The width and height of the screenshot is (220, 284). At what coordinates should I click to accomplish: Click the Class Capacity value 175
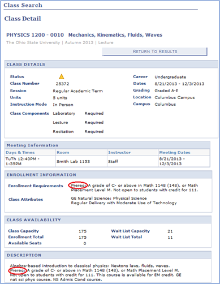(x=83, y=231)
